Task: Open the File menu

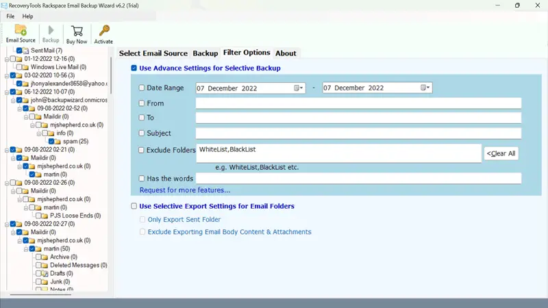Action: (10, 16)
